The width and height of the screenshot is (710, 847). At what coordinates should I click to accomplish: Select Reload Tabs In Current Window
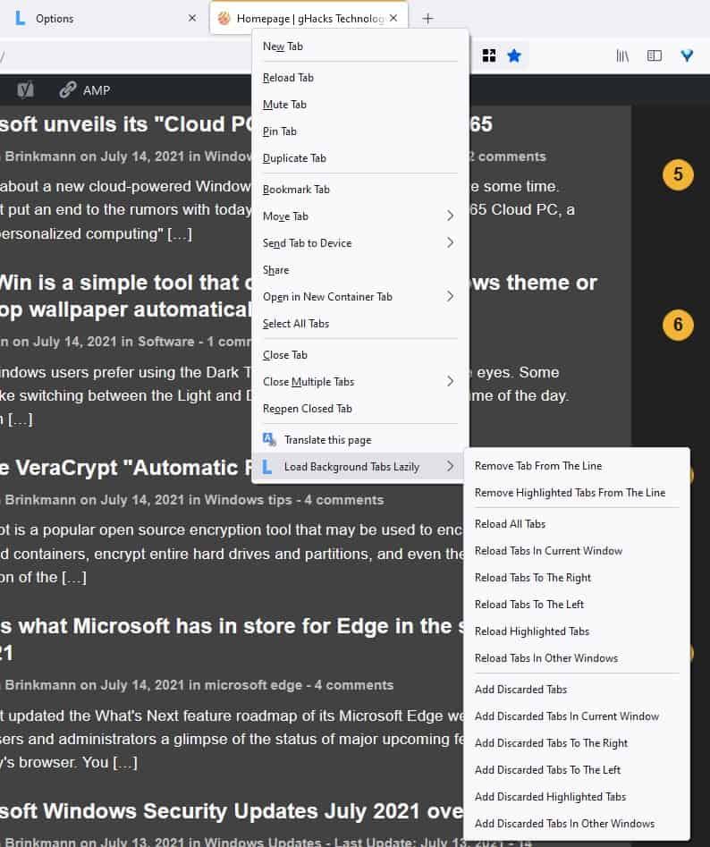point(577,551)
